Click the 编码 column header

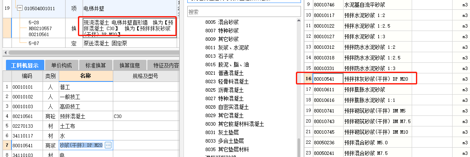pyautogui.click(x=27, y=76)
